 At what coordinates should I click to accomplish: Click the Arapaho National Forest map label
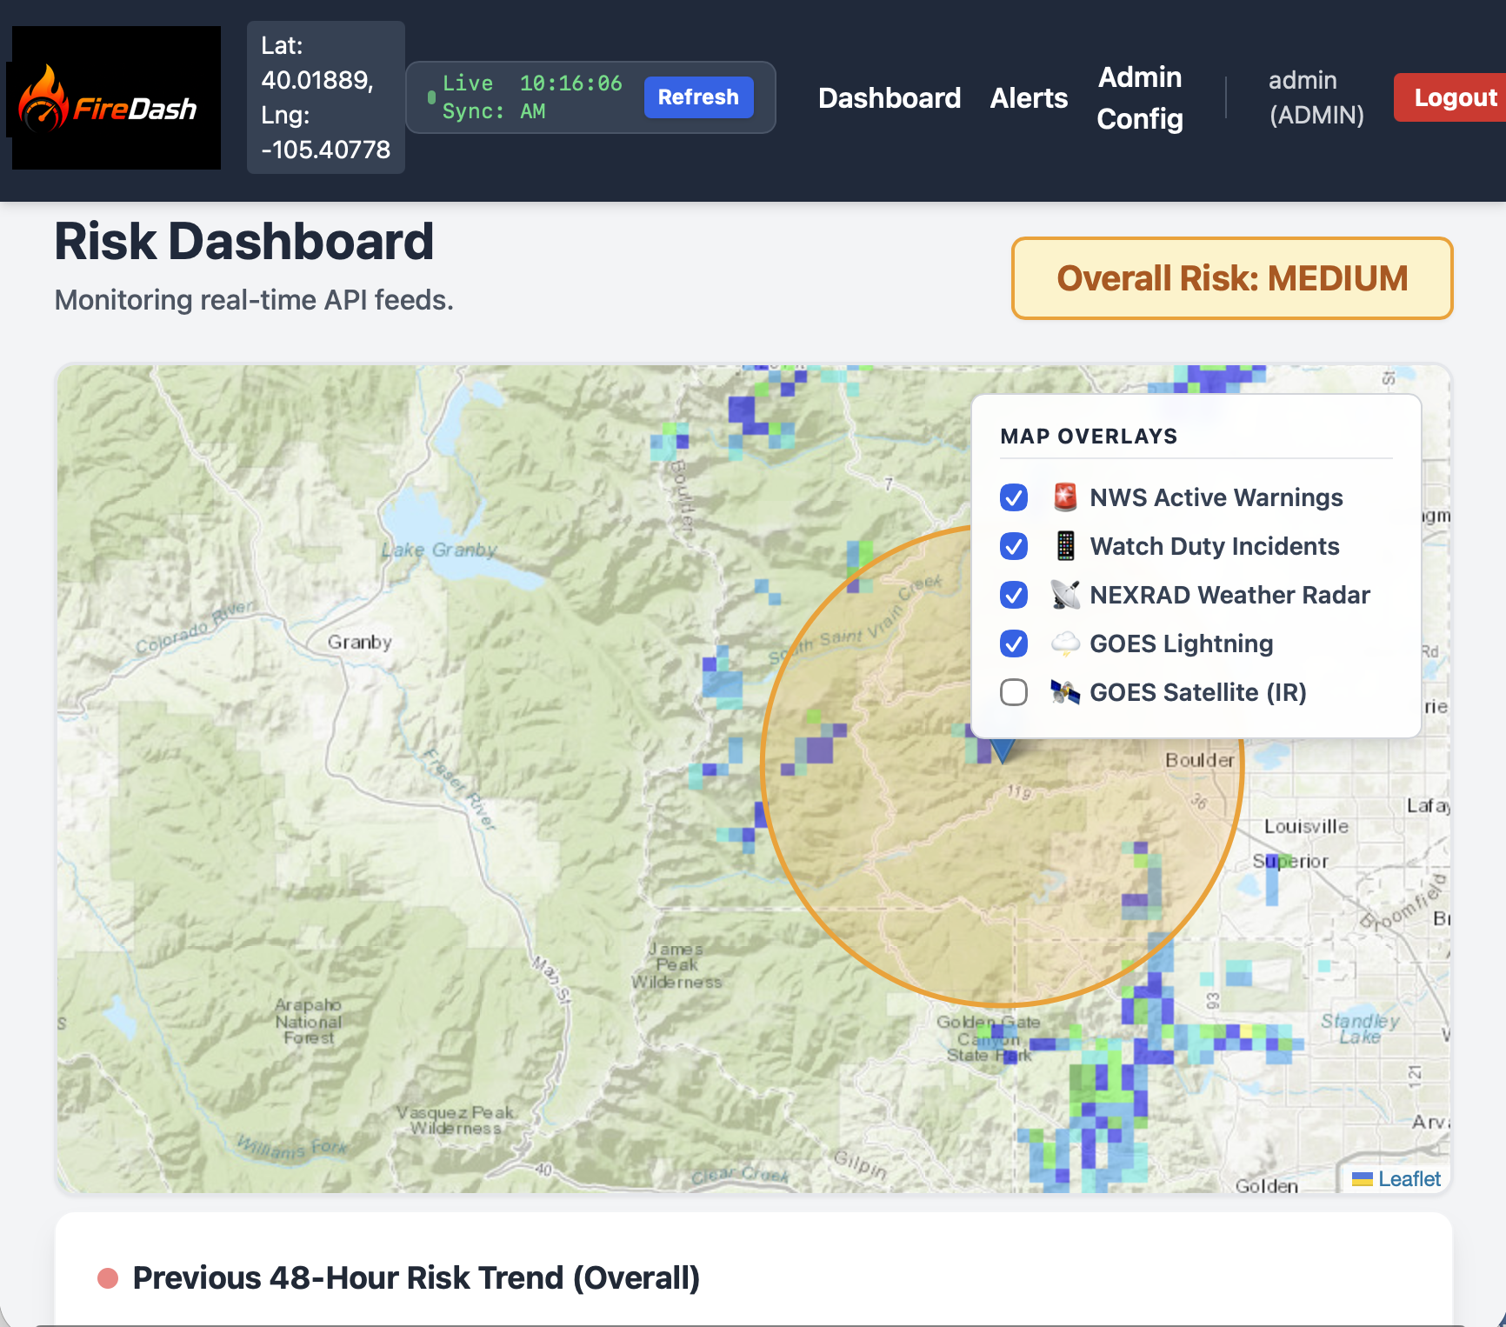(x=309, y=1021)
